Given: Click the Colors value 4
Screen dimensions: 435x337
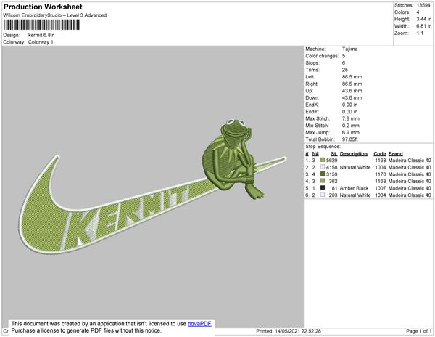Looking at the screenshot, I should pos(418,12).
